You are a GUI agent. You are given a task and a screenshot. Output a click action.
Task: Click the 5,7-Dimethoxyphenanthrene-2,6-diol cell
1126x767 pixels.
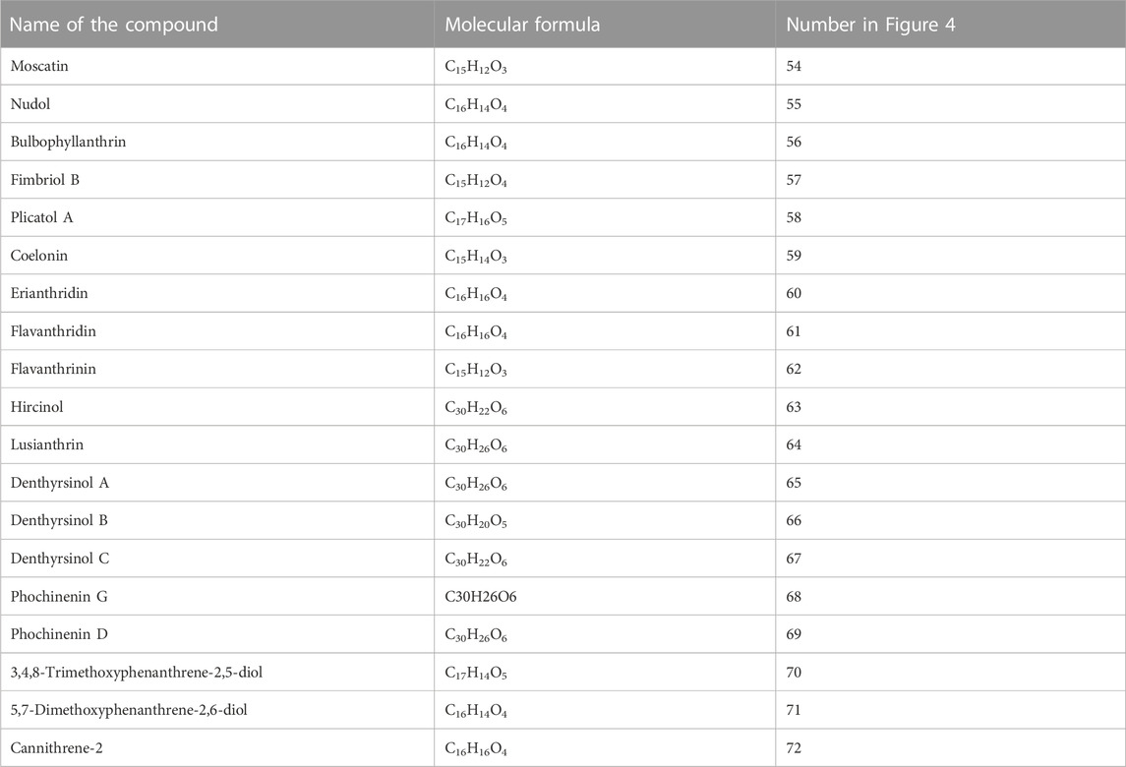click(129, 710)
